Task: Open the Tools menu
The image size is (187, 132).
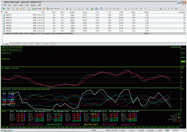Action: coord(27,5)
